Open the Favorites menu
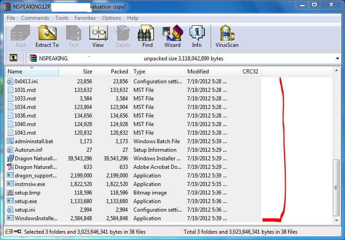The image size is (345, 240). (x=85, y=18)
